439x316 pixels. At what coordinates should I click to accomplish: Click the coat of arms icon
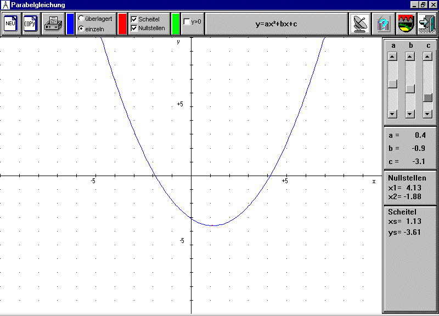(406, 24)
